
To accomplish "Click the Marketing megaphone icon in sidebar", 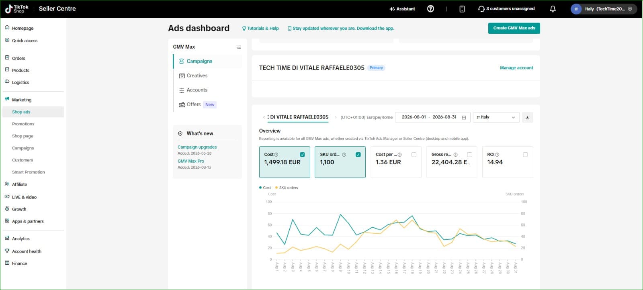I will coord(7,99).
